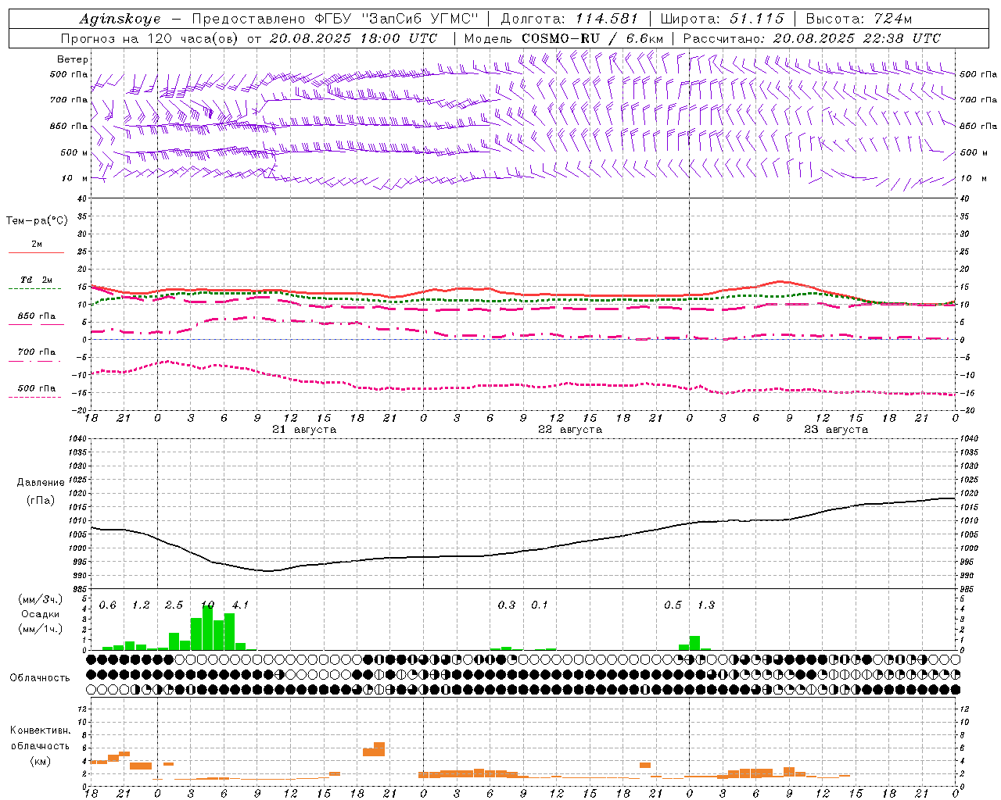Click the "(км)" unit under convective cloudiness
This screenshot has height=800, width=1001.
coord(40,761)
